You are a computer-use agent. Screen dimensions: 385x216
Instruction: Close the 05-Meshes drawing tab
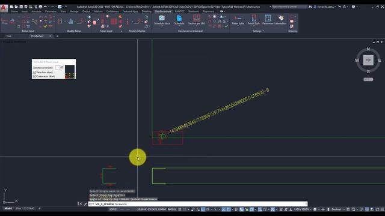[51, 36]
